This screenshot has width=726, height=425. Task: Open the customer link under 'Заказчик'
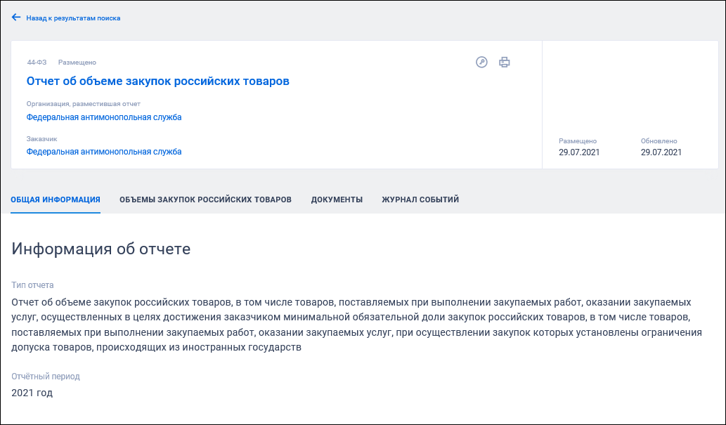click(x=104, y=152)
